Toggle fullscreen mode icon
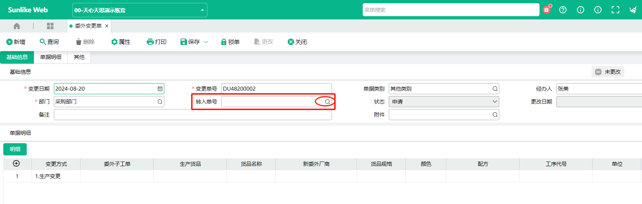642x204 pixels. point(615,10)
